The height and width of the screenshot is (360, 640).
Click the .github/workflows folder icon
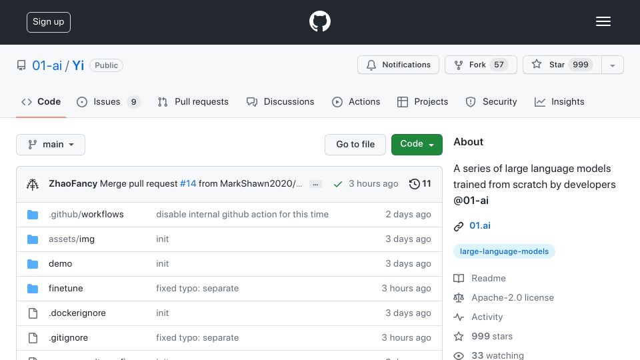pyautogui.click(x=33, y=215)
